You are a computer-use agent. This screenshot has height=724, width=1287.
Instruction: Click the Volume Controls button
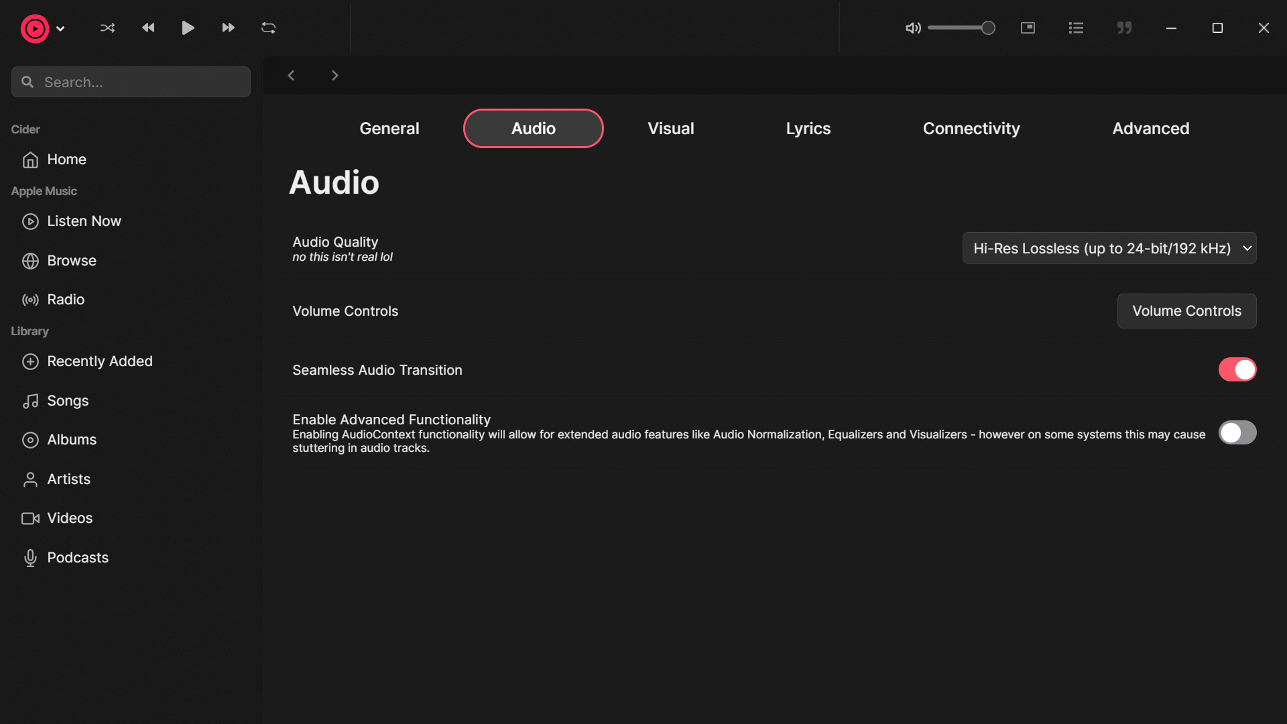[x=1186, y=311]
